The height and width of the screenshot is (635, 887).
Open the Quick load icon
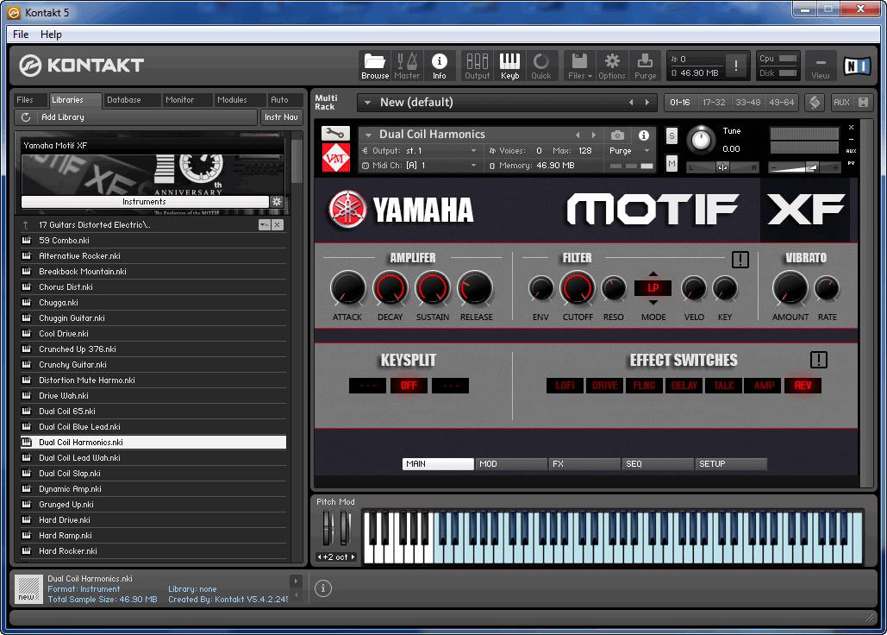[x=540, y=66]
